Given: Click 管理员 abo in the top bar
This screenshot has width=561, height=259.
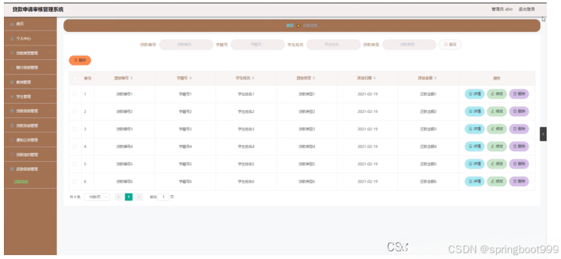Looking at the screenshot, I should pos(502,9).
